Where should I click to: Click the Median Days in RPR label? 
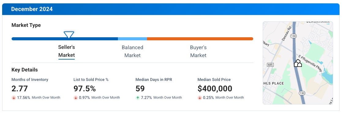click(x=154, y=80)
